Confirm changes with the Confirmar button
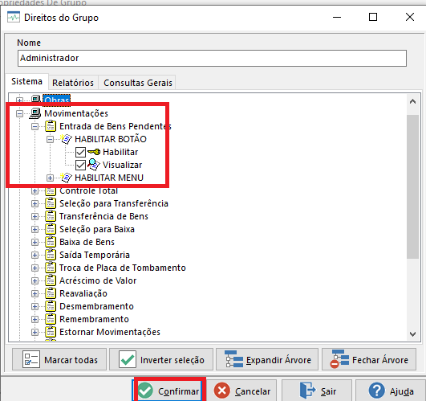This screenshot has width=426, height=401. pyautogui.click(x=169, y=391)
